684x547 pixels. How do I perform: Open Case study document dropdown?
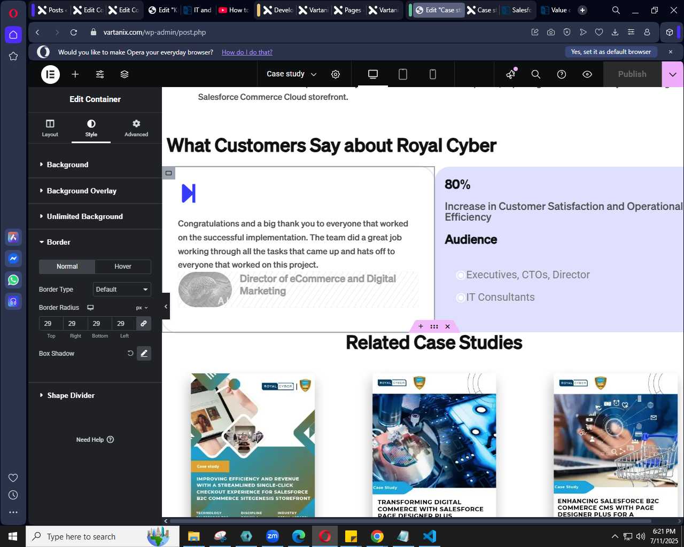(292, 74)
